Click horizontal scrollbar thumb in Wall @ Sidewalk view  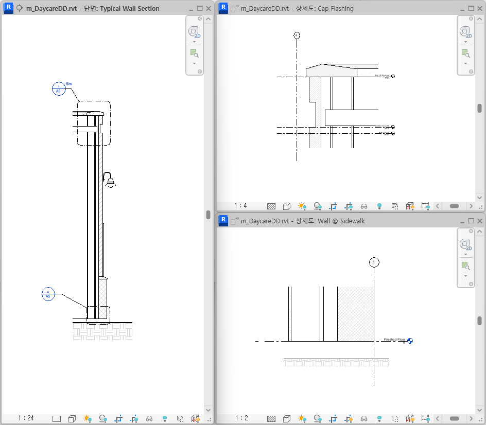pos(454,419)
